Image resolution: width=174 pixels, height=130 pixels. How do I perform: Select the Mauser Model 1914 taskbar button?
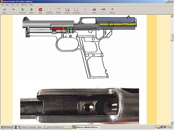point(86,127)
